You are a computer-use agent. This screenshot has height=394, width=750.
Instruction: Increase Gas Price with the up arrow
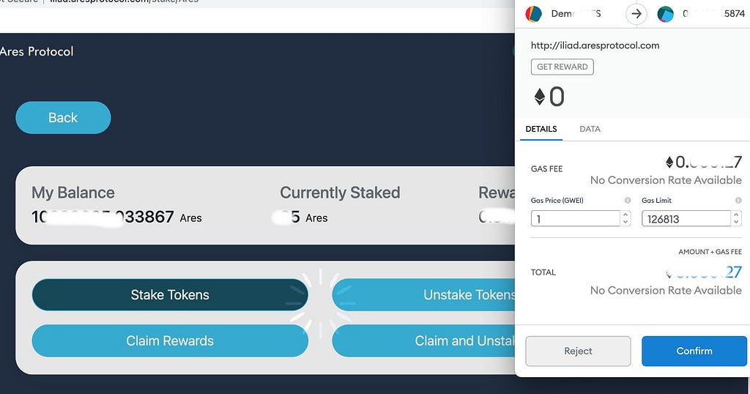tap(625, 215)
